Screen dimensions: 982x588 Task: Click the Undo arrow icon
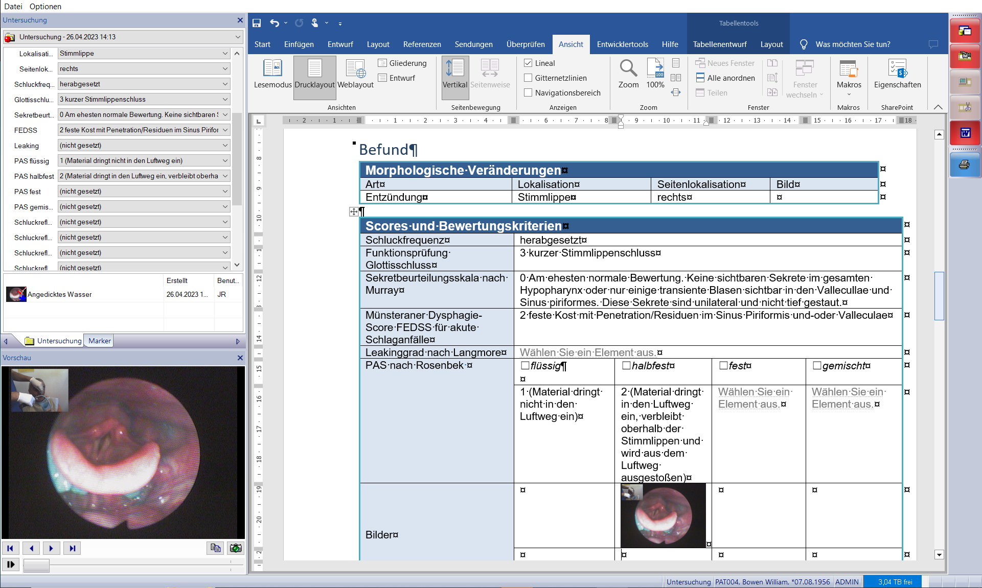coord(275,23)
